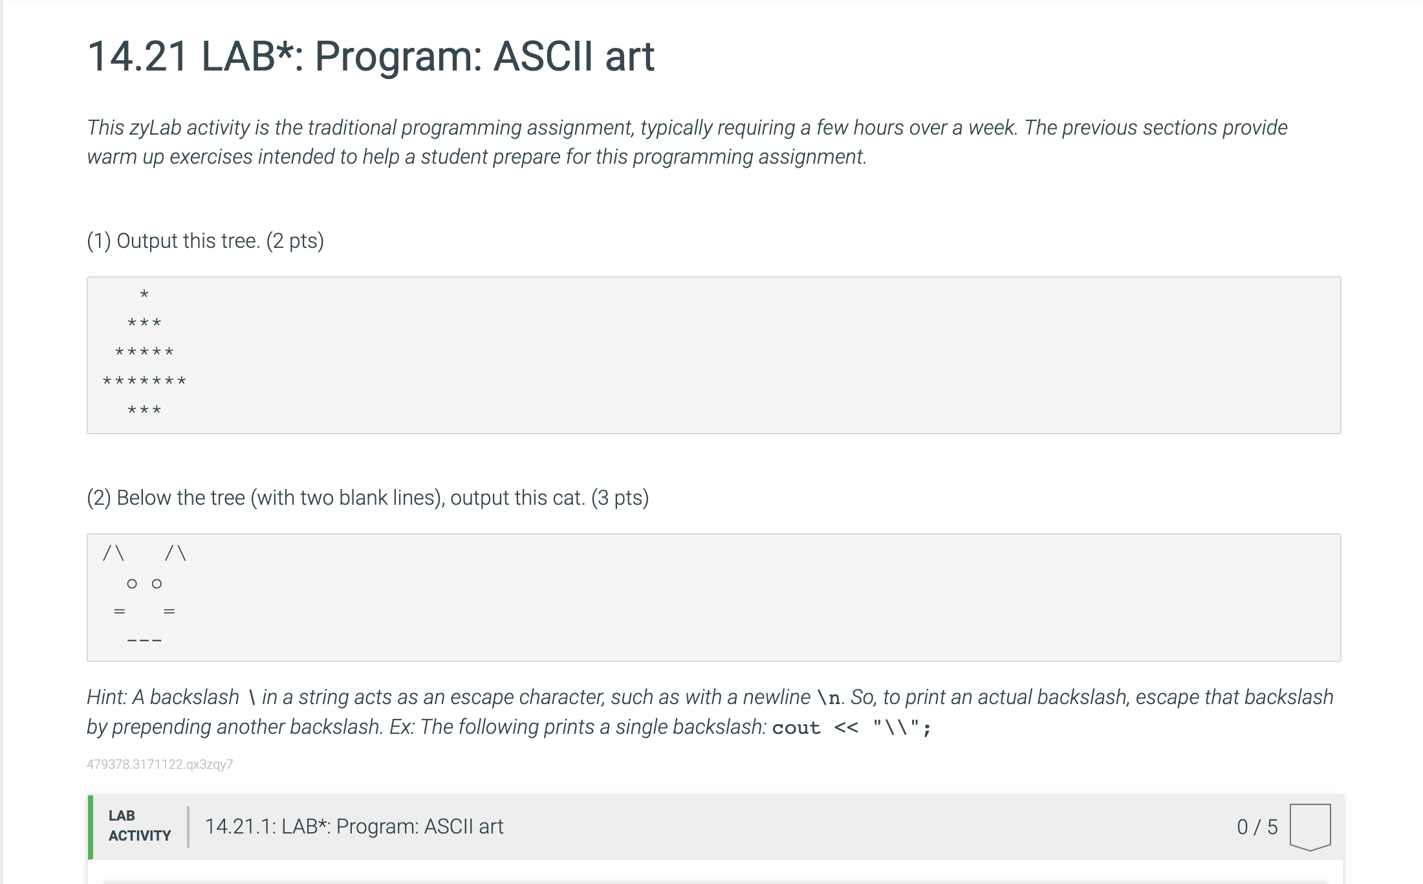The image size is (1423, 884).
Task: Select the 14.21.1: LAB*: Program: ASCII art header
Action: tap(354, 826)
